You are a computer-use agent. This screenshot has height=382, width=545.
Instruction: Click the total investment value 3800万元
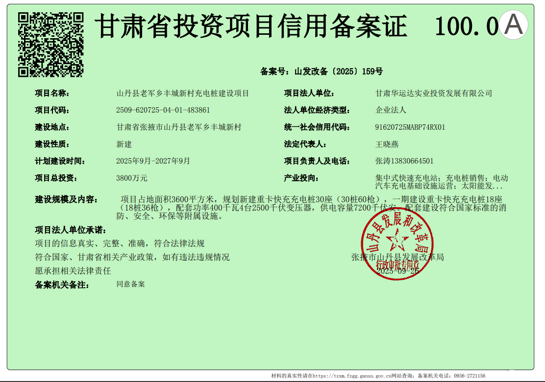tap(132, 178)
